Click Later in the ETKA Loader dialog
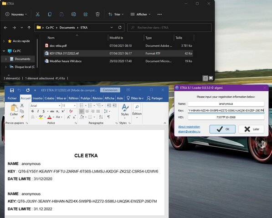Image resolution: width=272 pixels, height=218 pixels. [x=251, y=129]
